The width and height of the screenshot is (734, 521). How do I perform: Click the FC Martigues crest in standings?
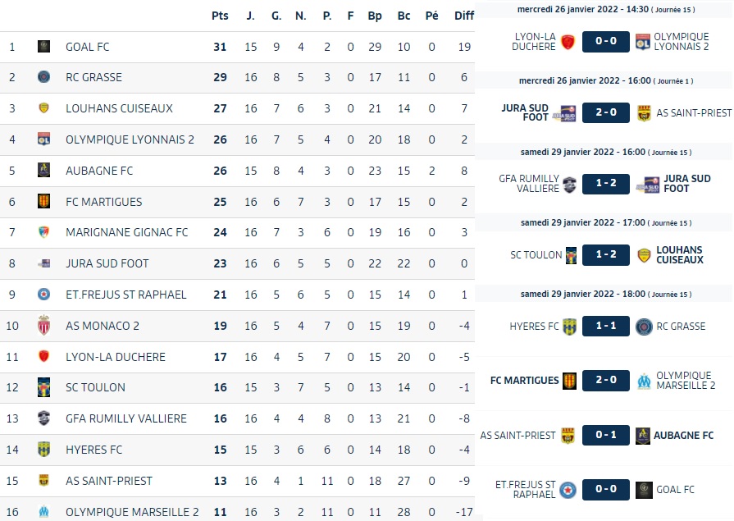[x=43, y=202]
